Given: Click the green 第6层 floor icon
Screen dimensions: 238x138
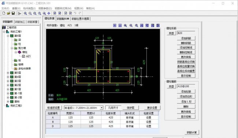Looking at the screenshot, I should [12, 36].
